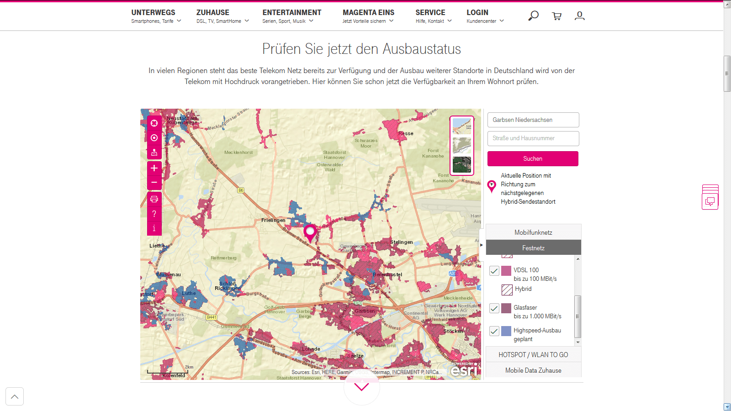This screenshot has height=411, width=731.
Task: Click the Garbsen Niedersachsen city field
Action: [533, 120]
